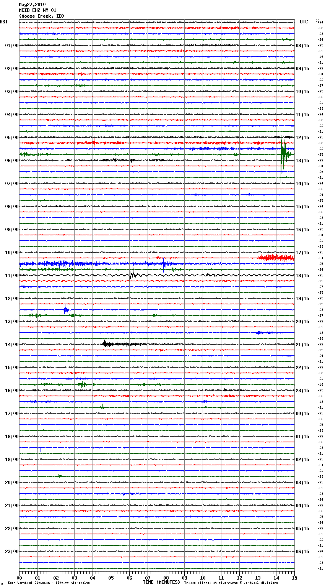325x588 pixels.
Task: Click the 06:15 UTC time label
Action: click(302, 552)
